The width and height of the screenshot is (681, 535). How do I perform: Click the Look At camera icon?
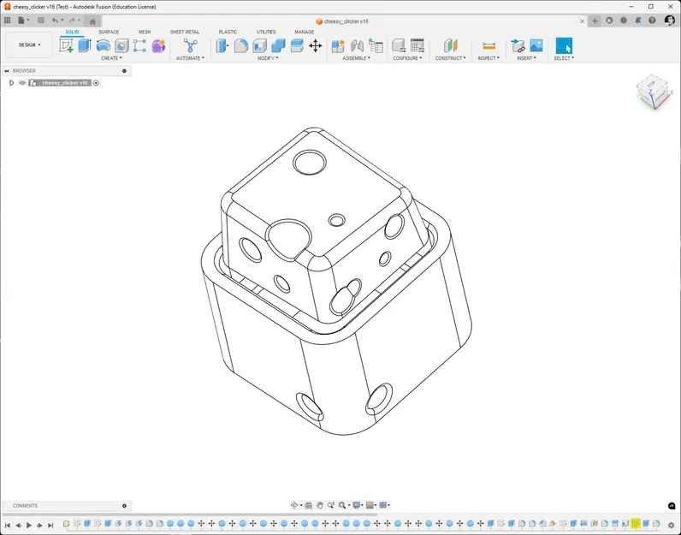[308, 505]
